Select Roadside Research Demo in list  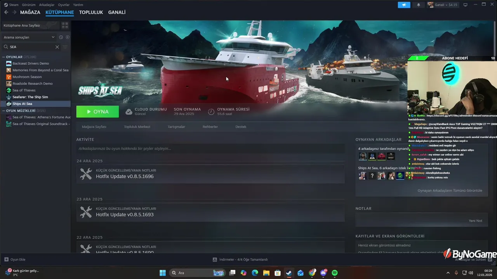(35, 84)
